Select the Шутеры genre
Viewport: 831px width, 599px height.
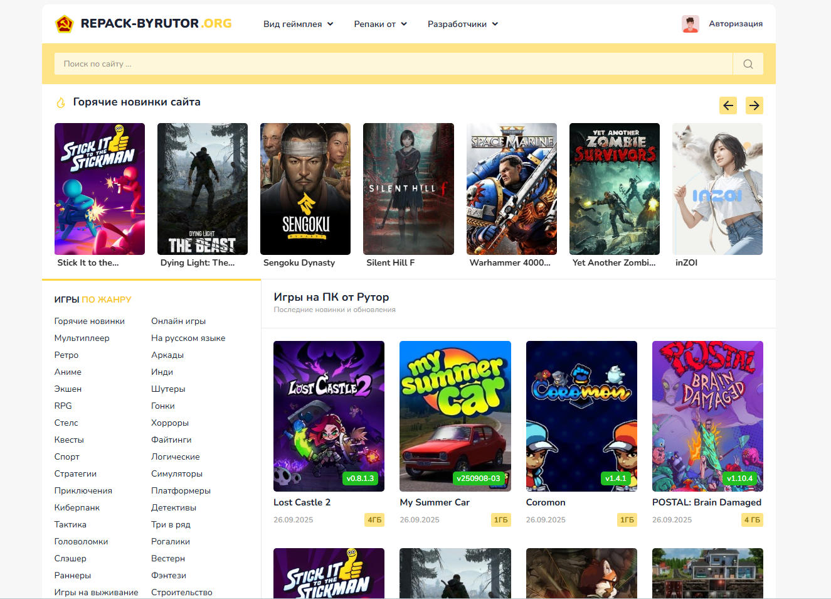click(x=168, y=389)
